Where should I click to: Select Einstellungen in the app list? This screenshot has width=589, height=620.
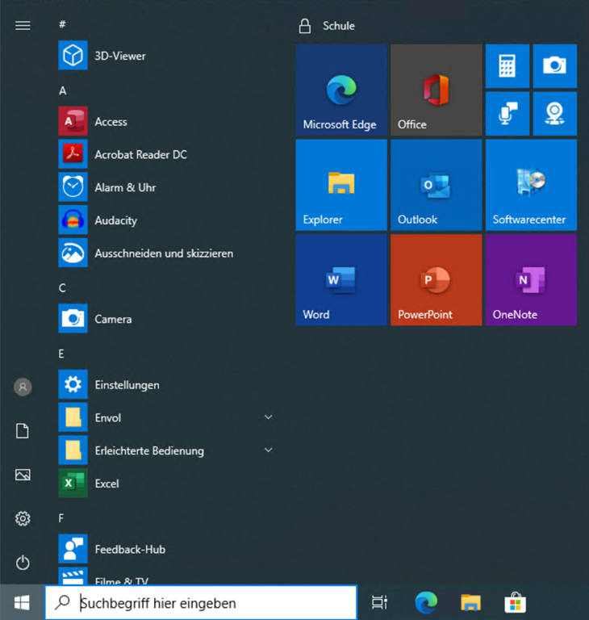coord(127,385)
